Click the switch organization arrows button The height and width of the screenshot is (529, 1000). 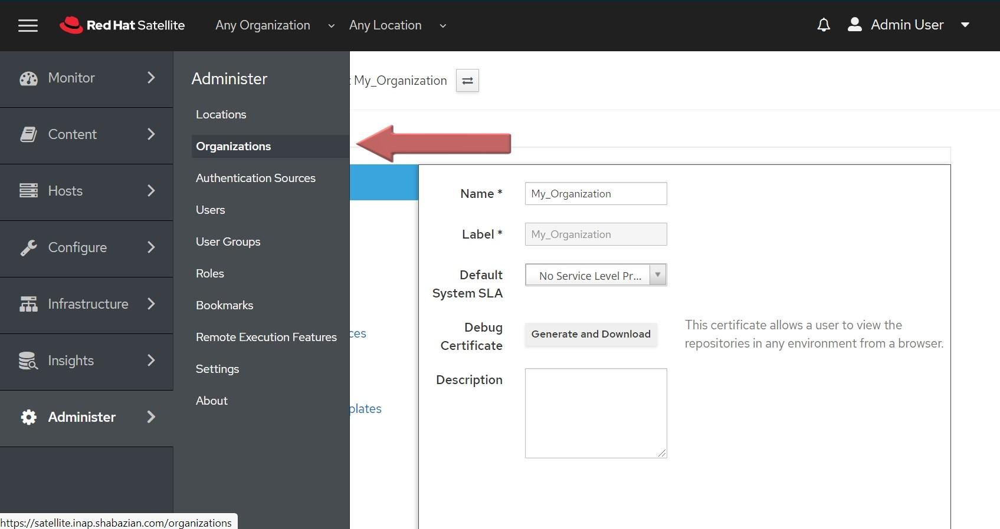click(x=467, y=81)
